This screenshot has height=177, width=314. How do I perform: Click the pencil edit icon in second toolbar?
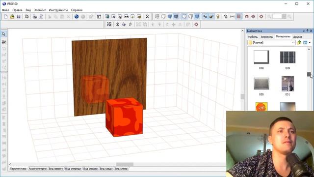[x=131, y=25]
